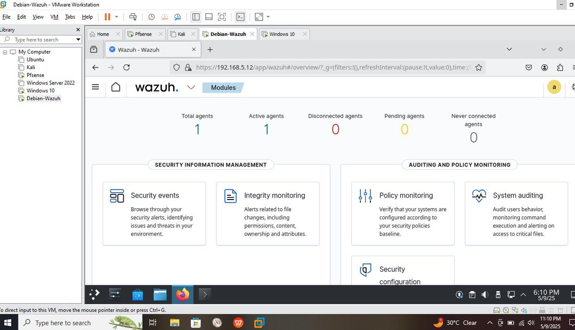
Task: List all tabs with the chevron
Action: (509, 49)
